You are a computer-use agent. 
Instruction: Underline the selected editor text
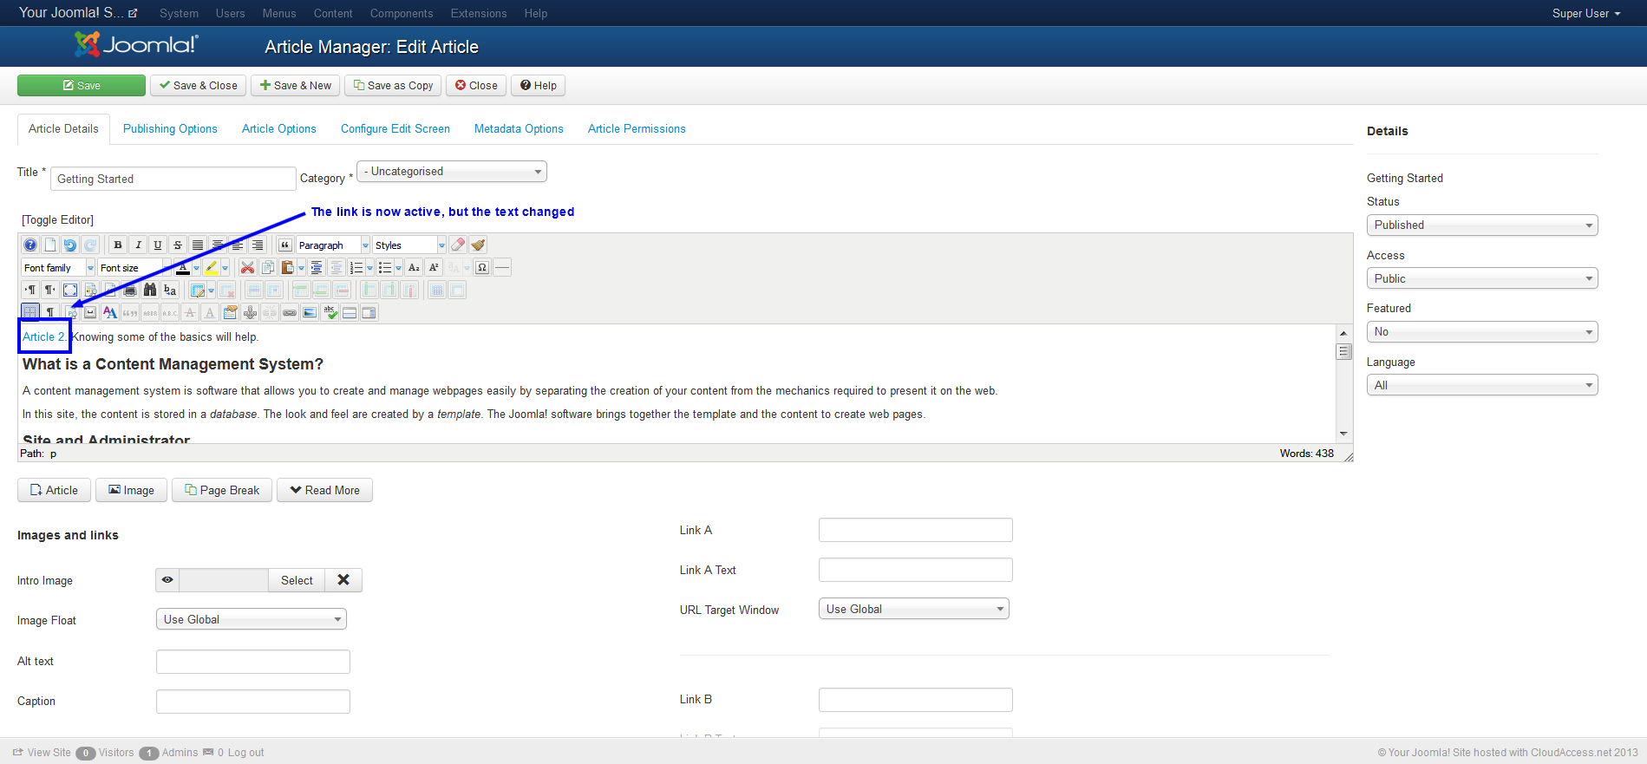pos(158,245)
